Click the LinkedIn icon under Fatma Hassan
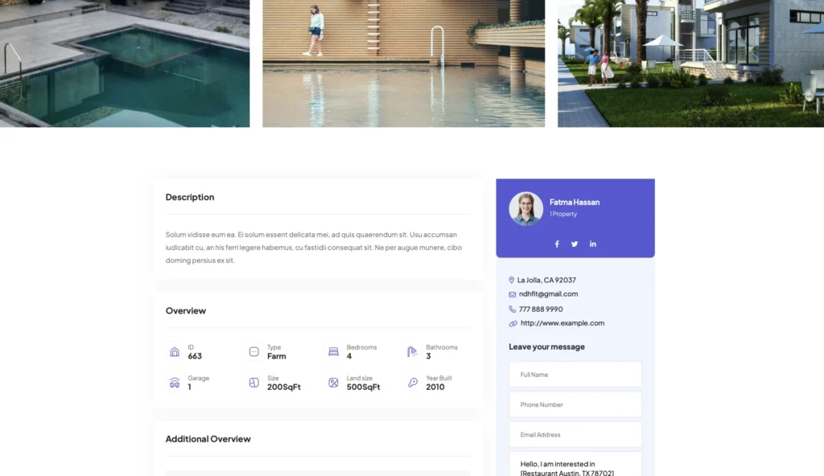Screen dimensions: 824x476 click(593, 244)
